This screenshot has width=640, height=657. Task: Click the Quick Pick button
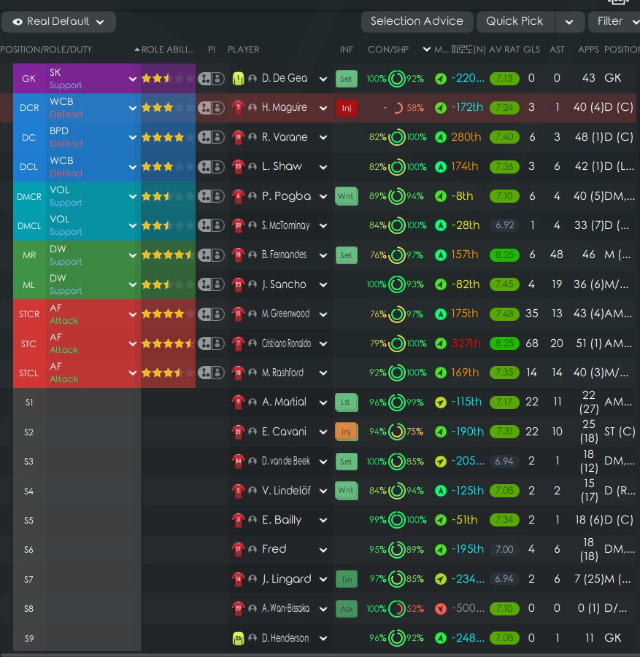(514, 21)
